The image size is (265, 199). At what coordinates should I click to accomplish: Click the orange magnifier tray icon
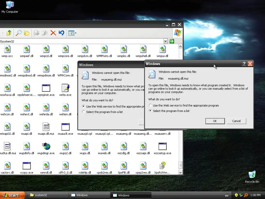click(246, 195)
